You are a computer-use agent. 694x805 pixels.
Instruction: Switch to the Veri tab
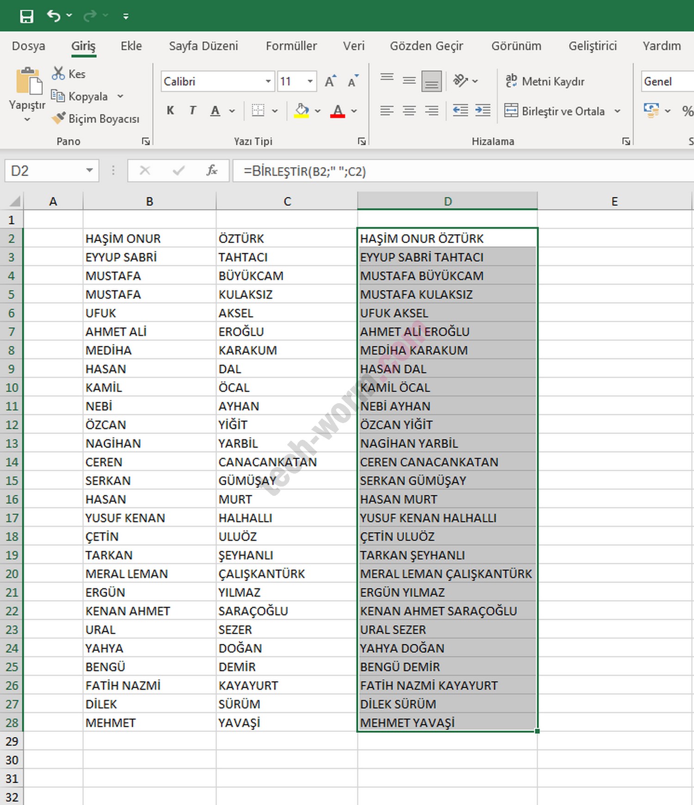click(353, 46)
